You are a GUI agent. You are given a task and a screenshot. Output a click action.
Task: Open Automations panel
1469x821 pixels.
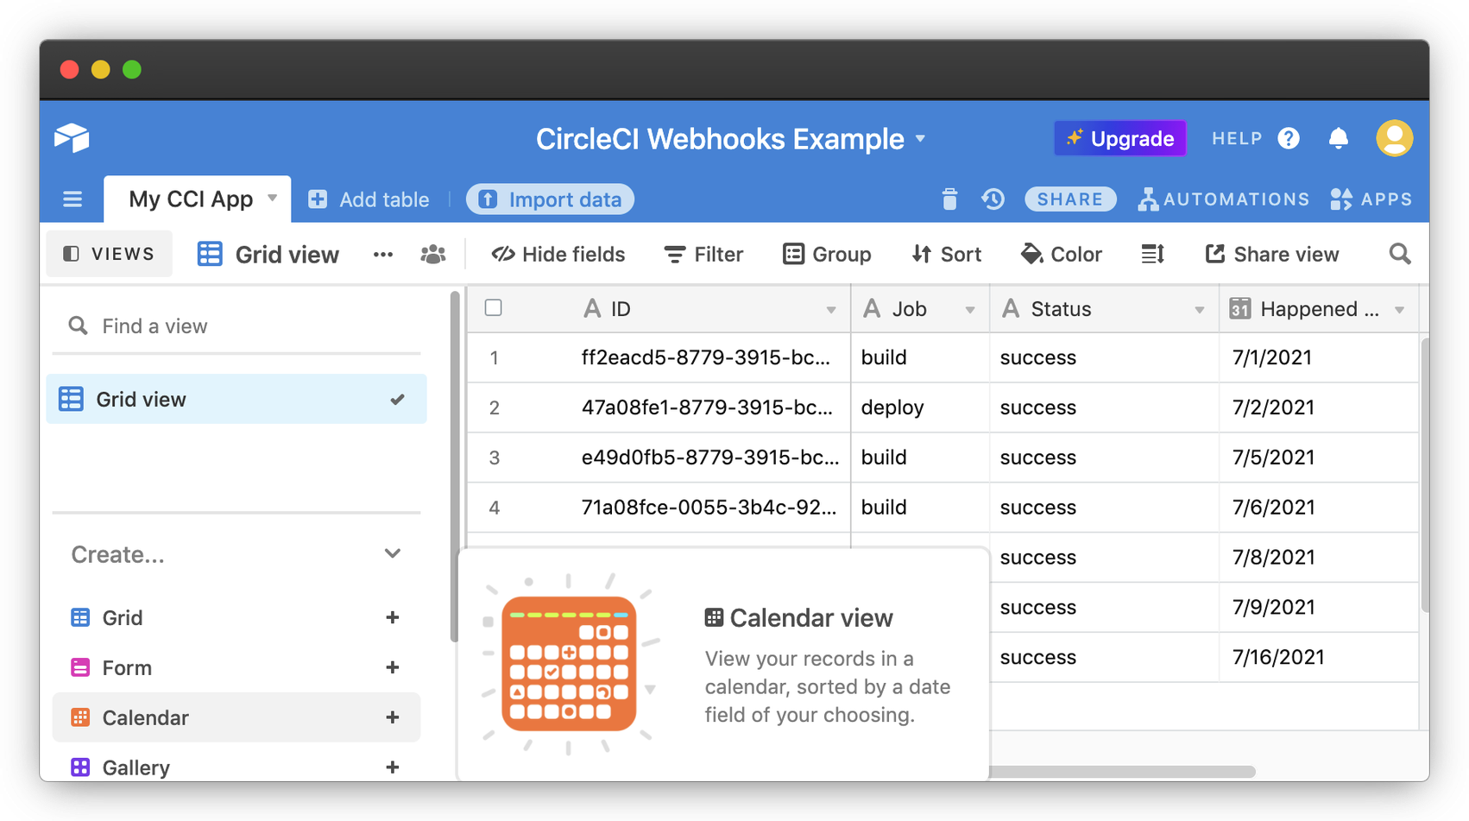point(1223,199)
